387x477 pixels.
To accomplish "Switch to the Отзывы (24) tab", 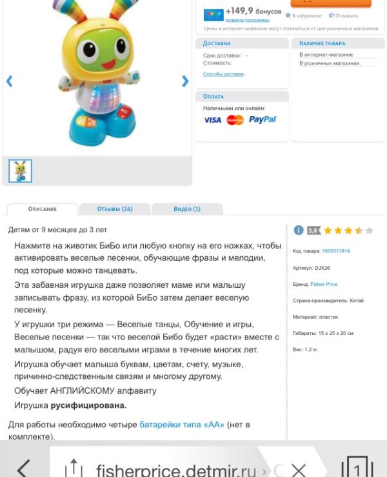I will pos(115,209).
